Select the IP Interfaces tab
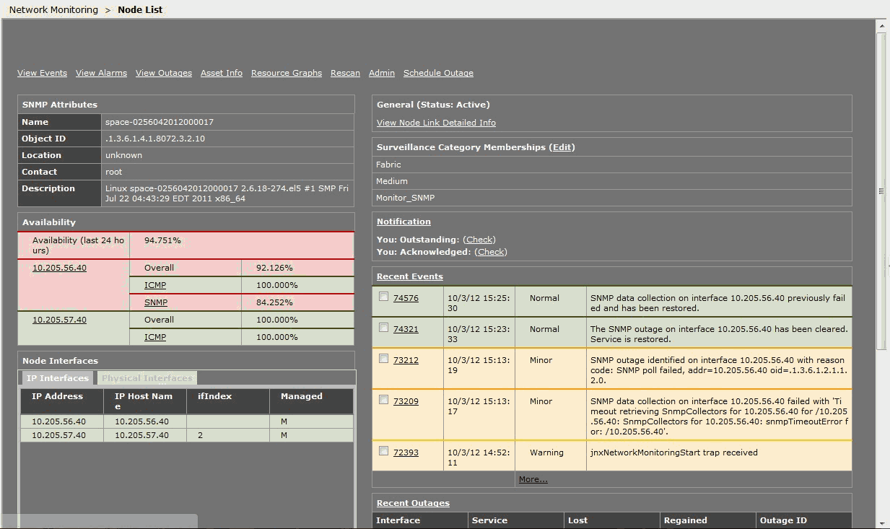 (x=56, y=377)
